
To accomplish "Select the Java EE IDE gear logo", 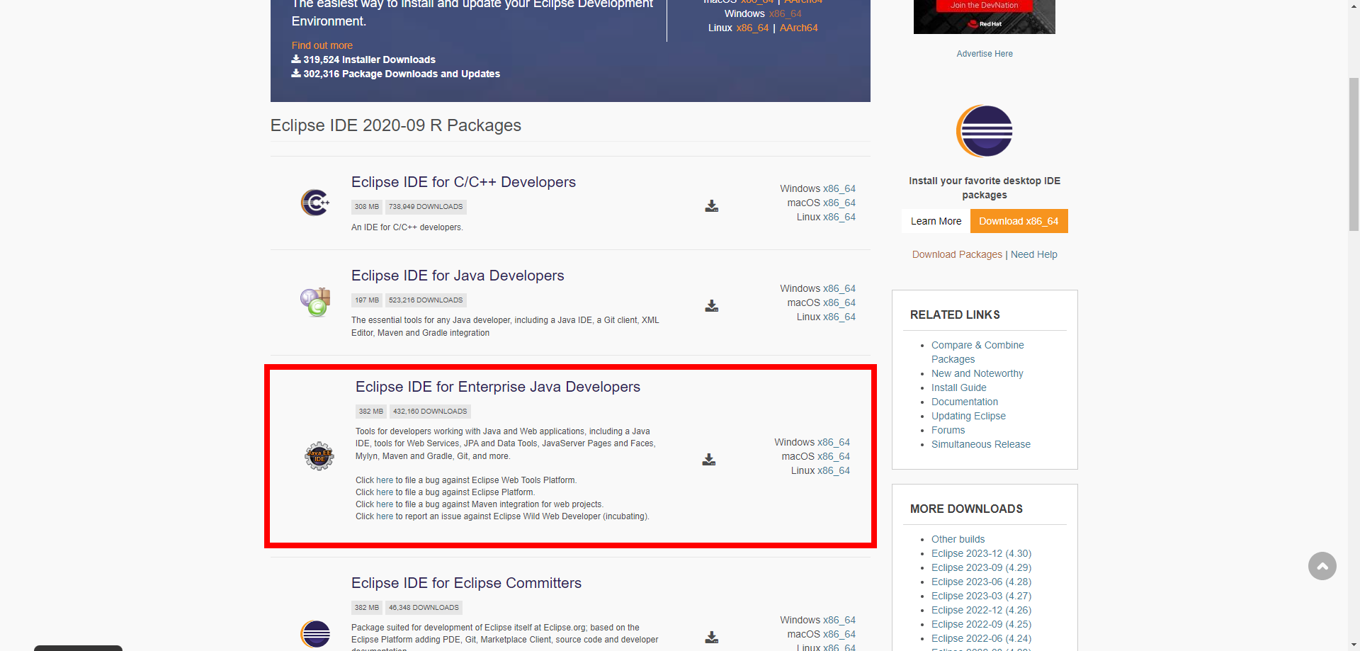I will click(319, 456).
